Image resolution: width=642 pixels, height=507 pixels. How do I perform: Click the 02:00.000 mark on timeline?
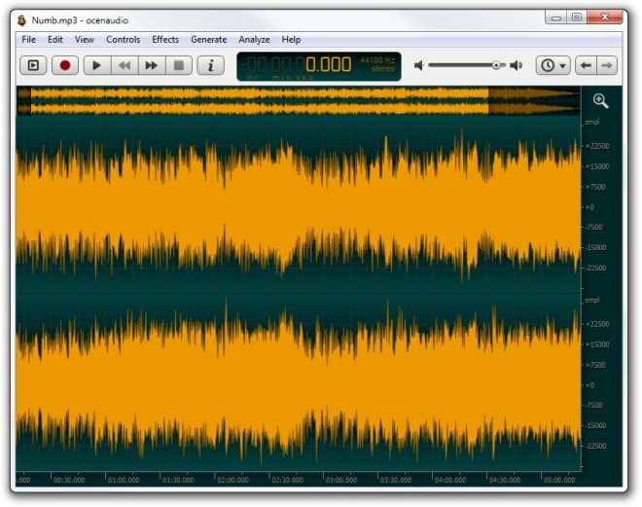(x=232, y=480)
